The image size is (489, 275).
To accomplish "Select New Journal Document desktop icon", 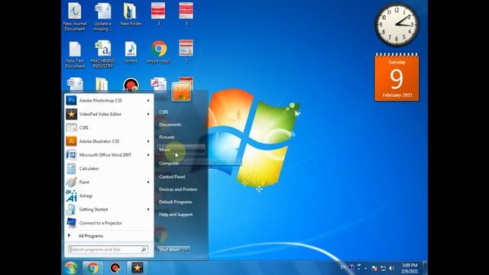I will click(x=75, y=17).
